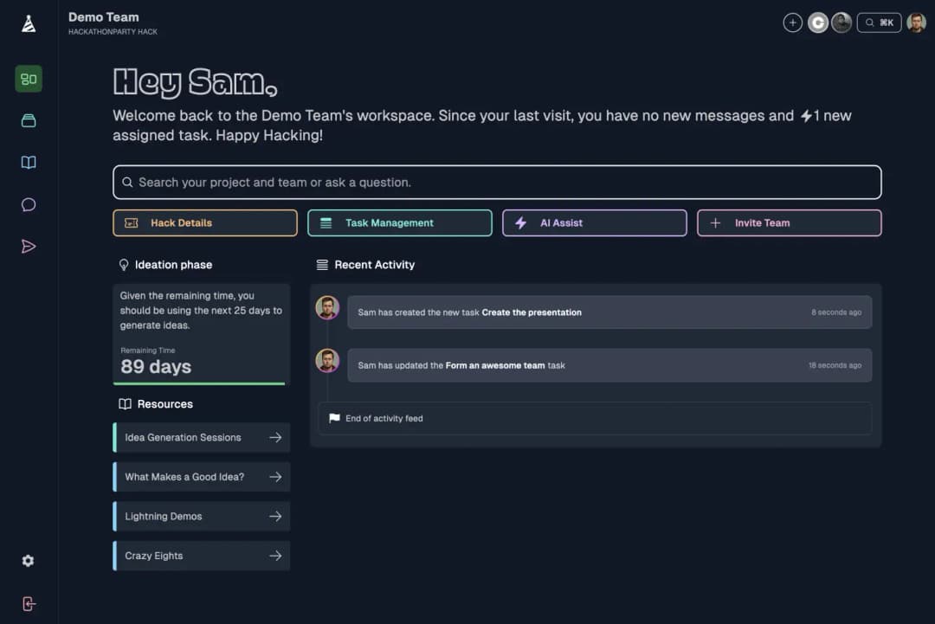Open Idea Generation Sessions resource

click(202, 438)
